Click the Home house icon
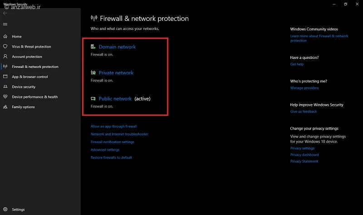 click(x=5, y=37)
